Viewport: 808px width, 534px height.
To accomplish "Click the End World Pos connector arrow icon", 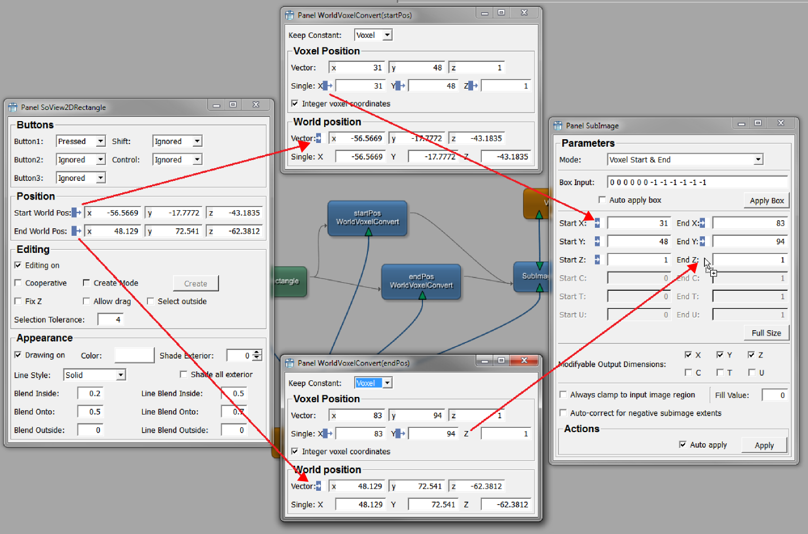I will (76, 231).
